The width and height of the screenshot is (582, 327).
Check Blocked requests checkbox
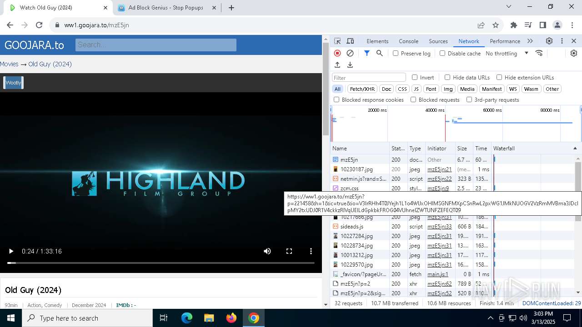(413, 99)
